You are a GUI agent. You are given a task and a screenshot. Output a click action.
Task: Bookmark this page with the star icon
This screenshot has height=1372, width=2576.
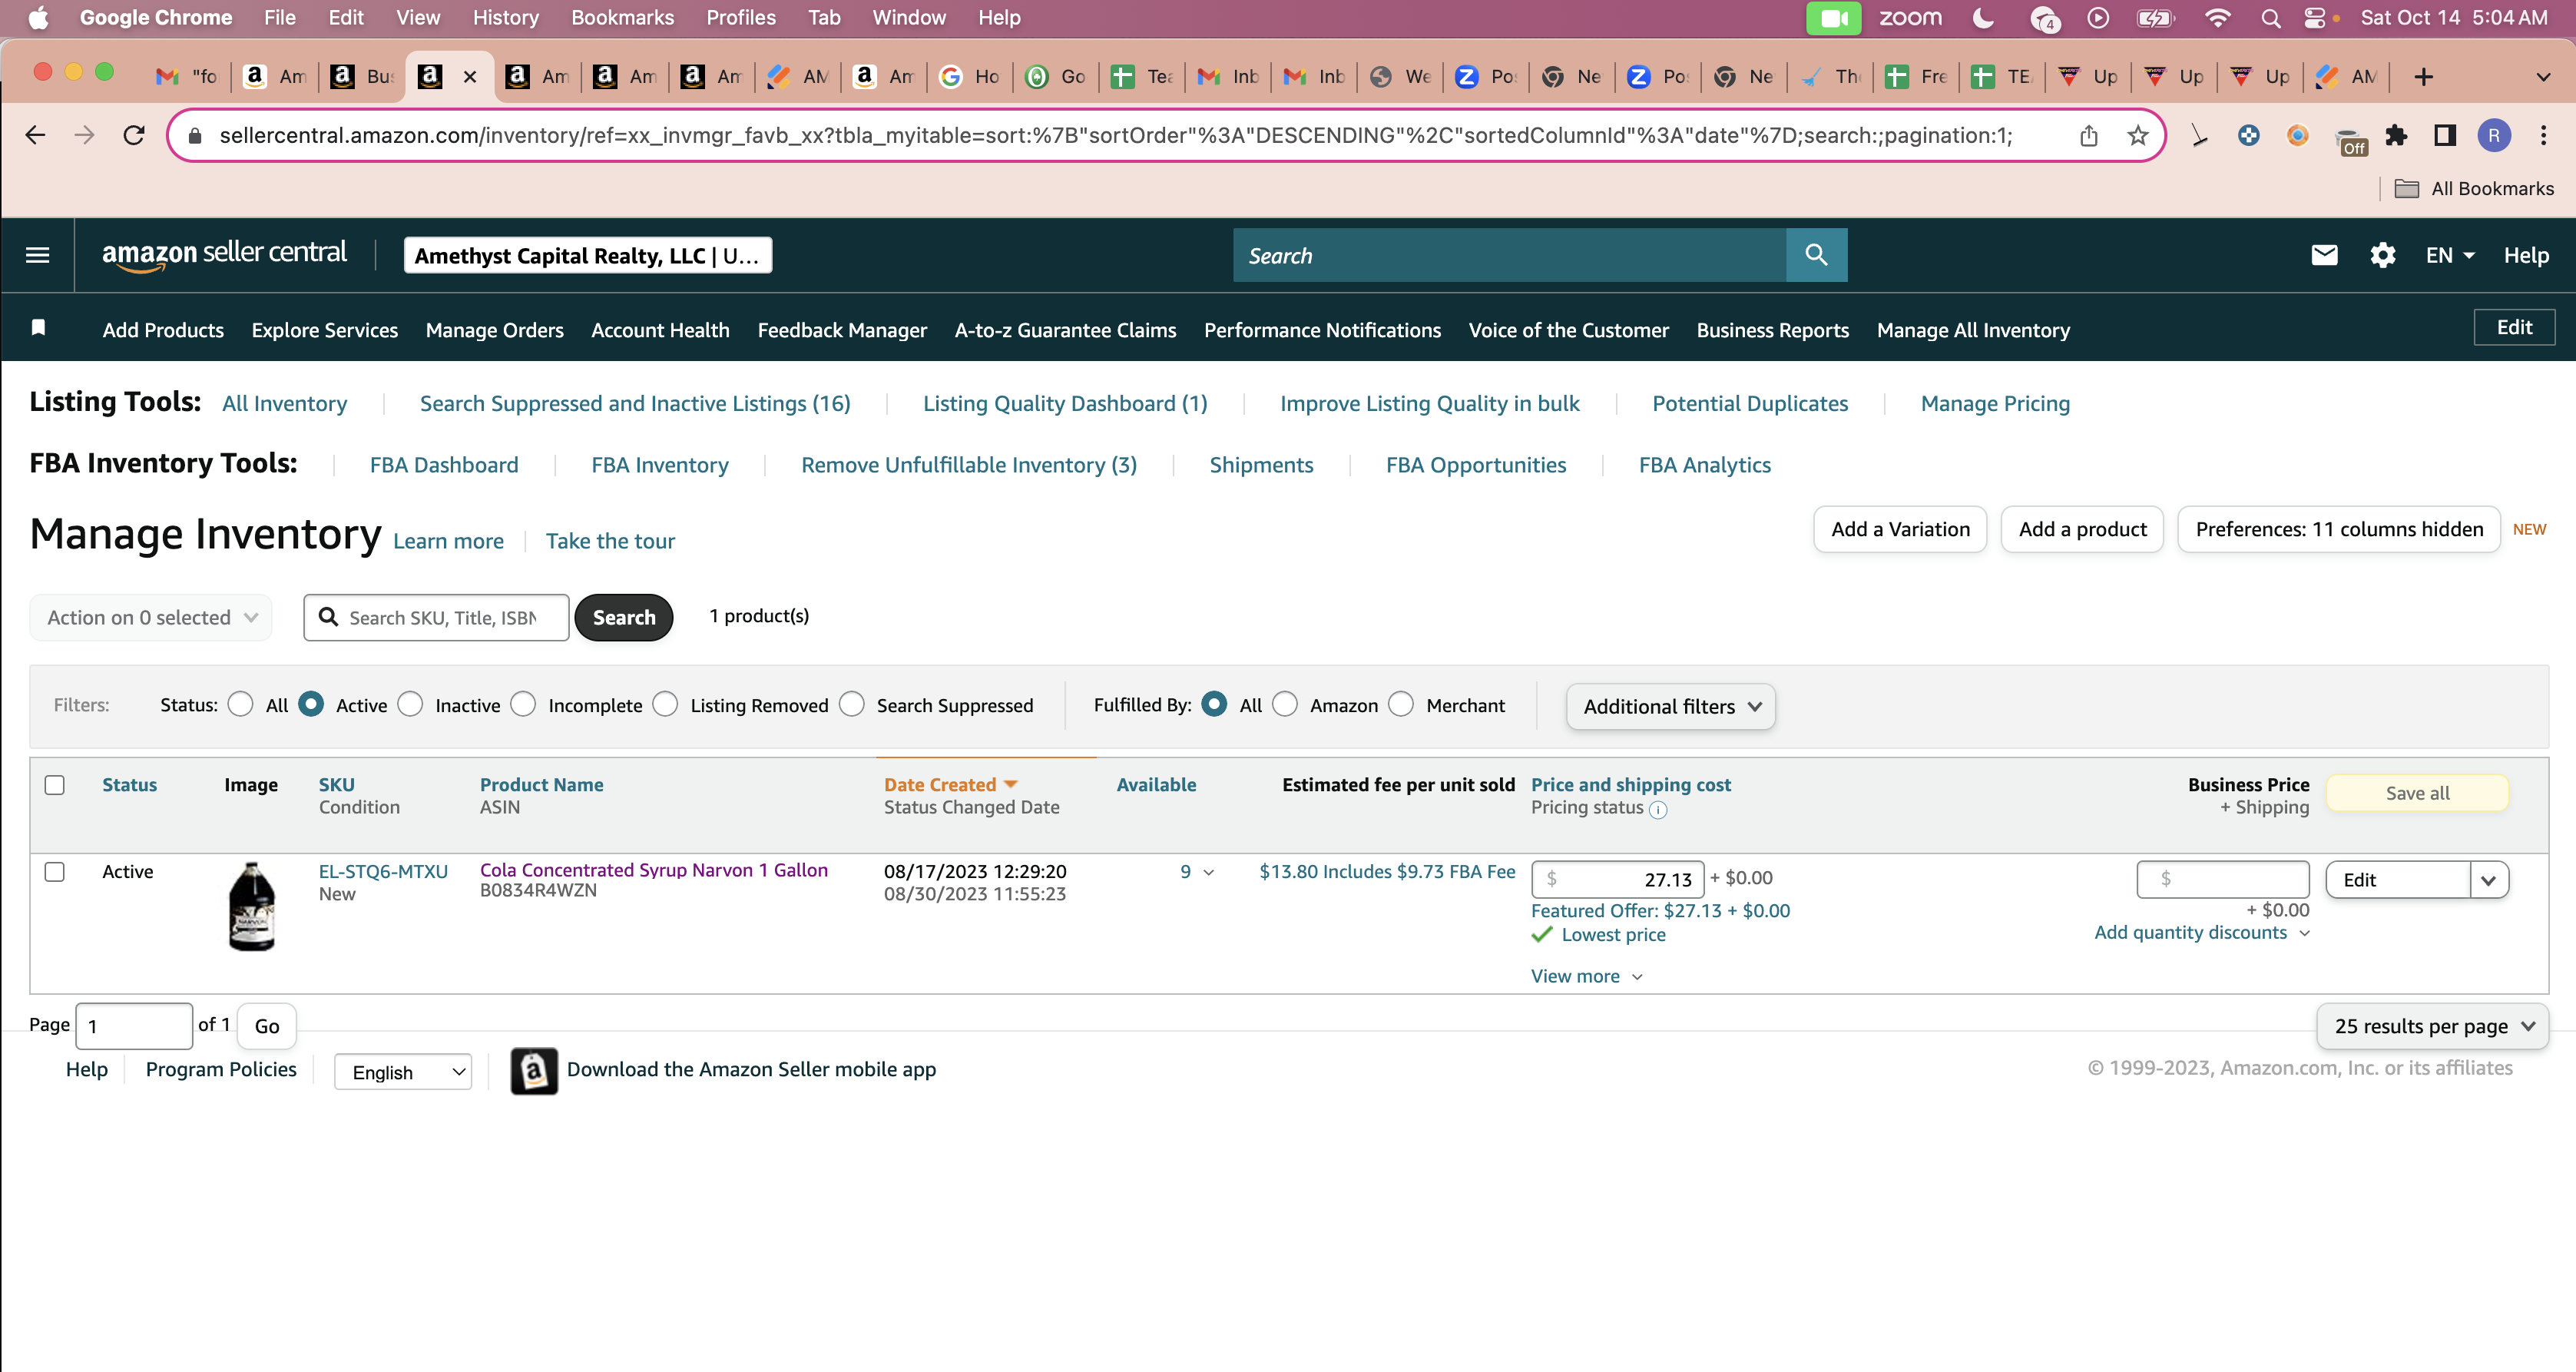coord(2137,135)
